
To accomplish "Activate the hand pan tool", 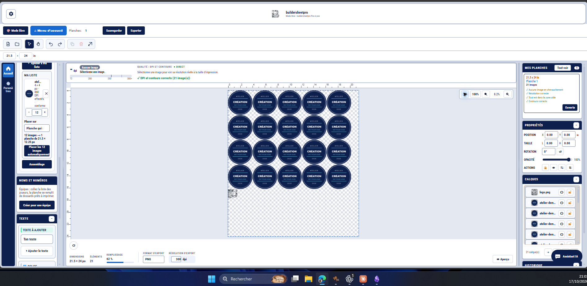I will (38, 44).
